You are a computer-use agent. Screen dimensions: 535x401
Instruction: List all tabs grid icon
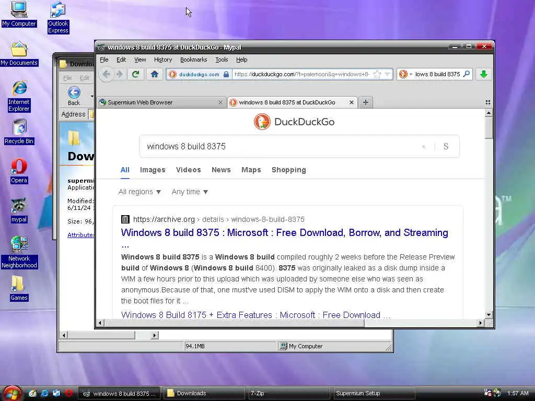click(x=488, y=102)
